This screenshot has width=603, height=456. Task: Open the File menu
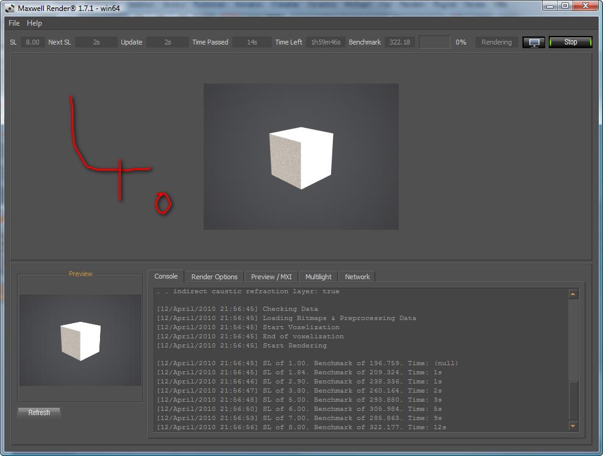tap(14, 23)
